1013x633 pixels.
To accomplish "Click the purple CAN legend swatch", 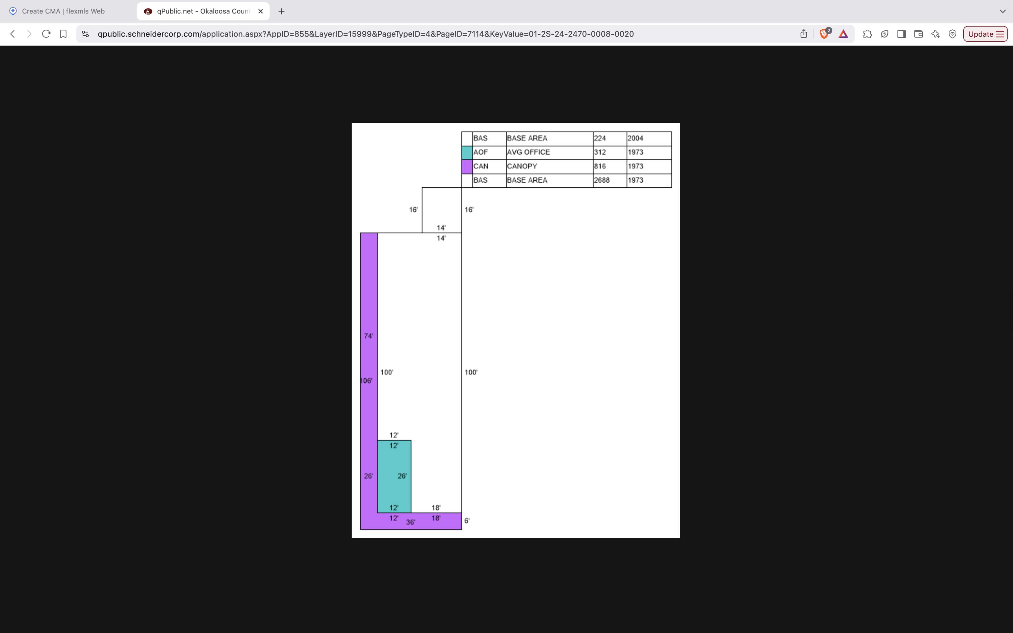I will coord(467,167).
